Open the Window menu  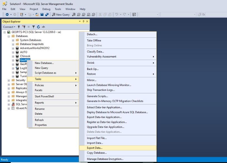(x=70, y=9)
